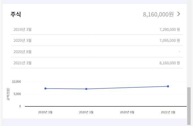Click the 2019년 3월 data point on chart
193x126 pixels.
(45, 88)
